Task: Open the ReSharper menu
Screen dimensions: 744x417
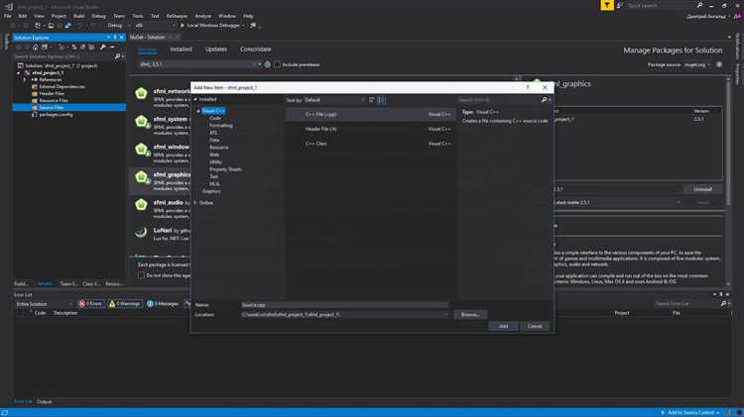Action: coord(177,16)
